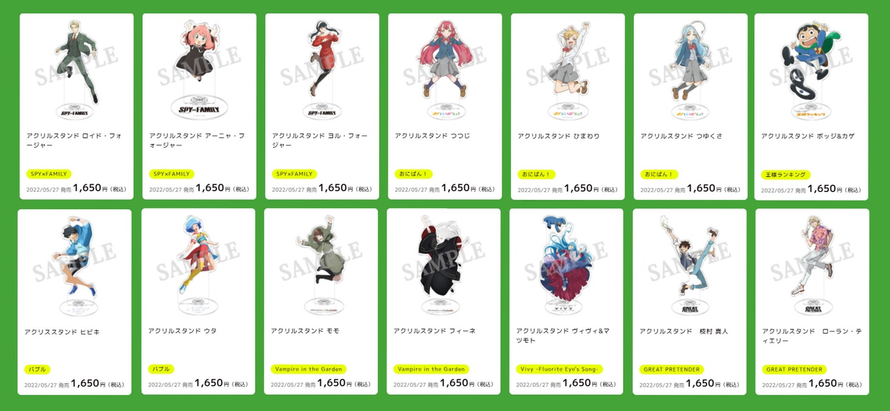Image resolution: width=890 pixels, height=411 pixels.
Task: Click the Vivy -Fluorite Eye's Song- tag
Action: (x=560, y=369)
